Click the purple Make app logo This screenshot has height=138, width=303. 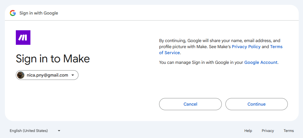click(x=23, y=38)
